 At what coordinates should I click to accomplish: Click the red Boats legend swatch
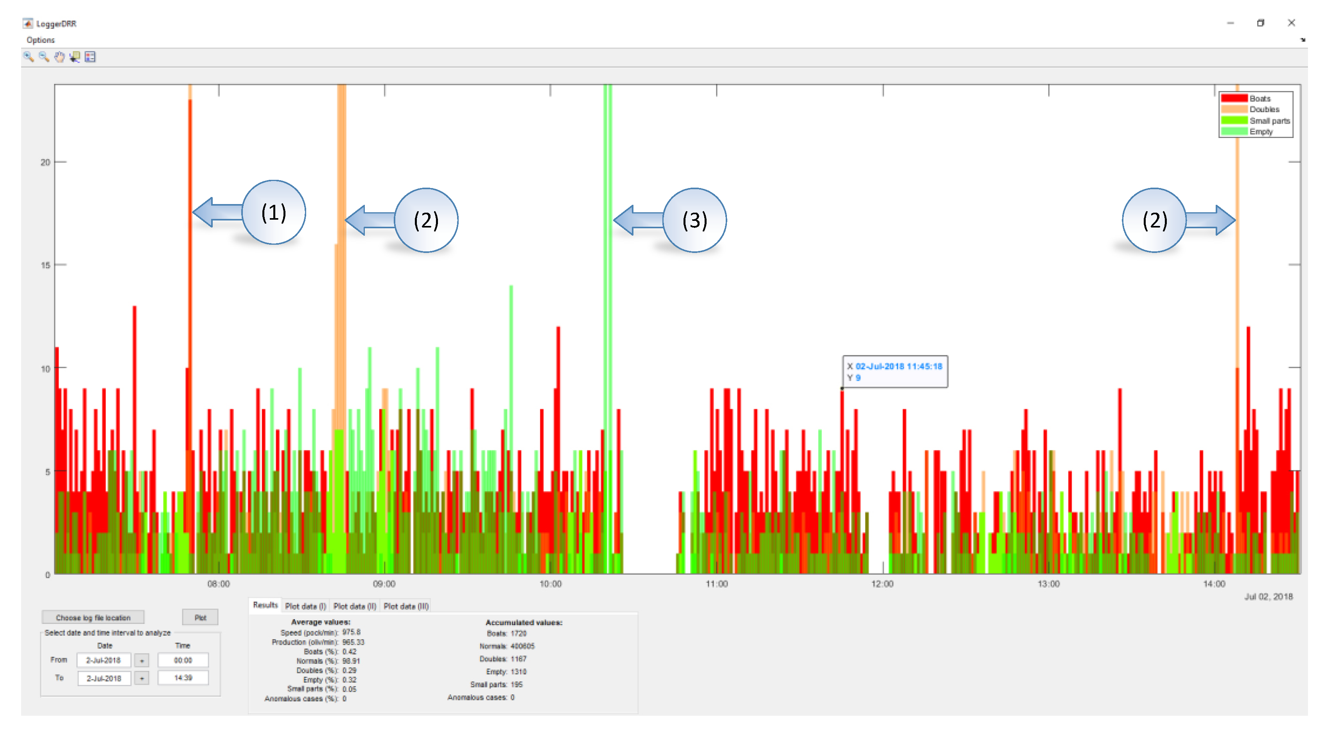pyautogui.click(x=1234, y=98)
